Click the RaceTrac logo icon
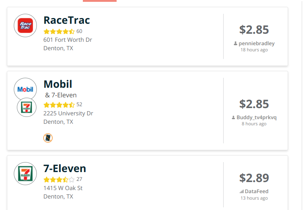The image size is (303, 210). click(x=25, y=25)
